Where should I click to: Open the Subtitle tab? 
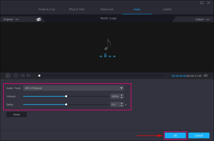(167, 9)
